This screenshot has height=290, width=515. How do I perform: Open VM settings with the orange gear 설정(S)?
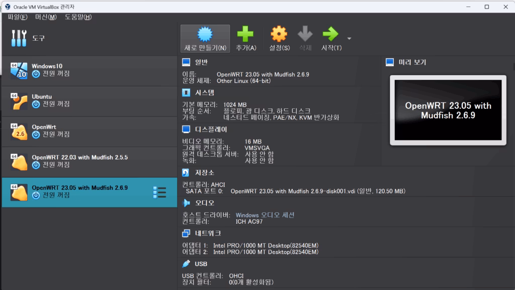tap(279, 34)
